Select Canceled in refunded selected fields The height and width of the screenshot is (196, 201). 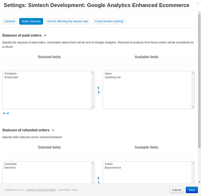coord(11,164)
